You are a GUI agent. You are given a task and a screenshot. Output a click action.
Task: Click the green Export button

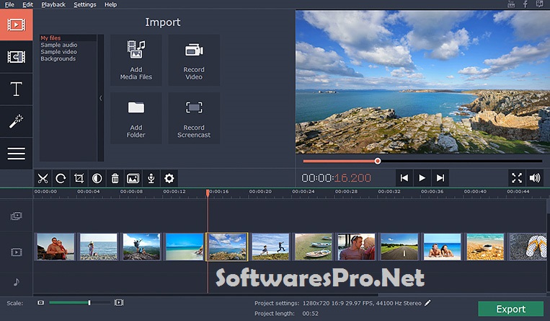point(510,309)
